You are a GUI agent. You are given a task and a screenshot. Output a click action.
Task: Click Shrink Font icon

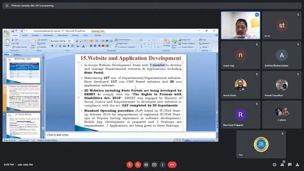click(81, 41)
